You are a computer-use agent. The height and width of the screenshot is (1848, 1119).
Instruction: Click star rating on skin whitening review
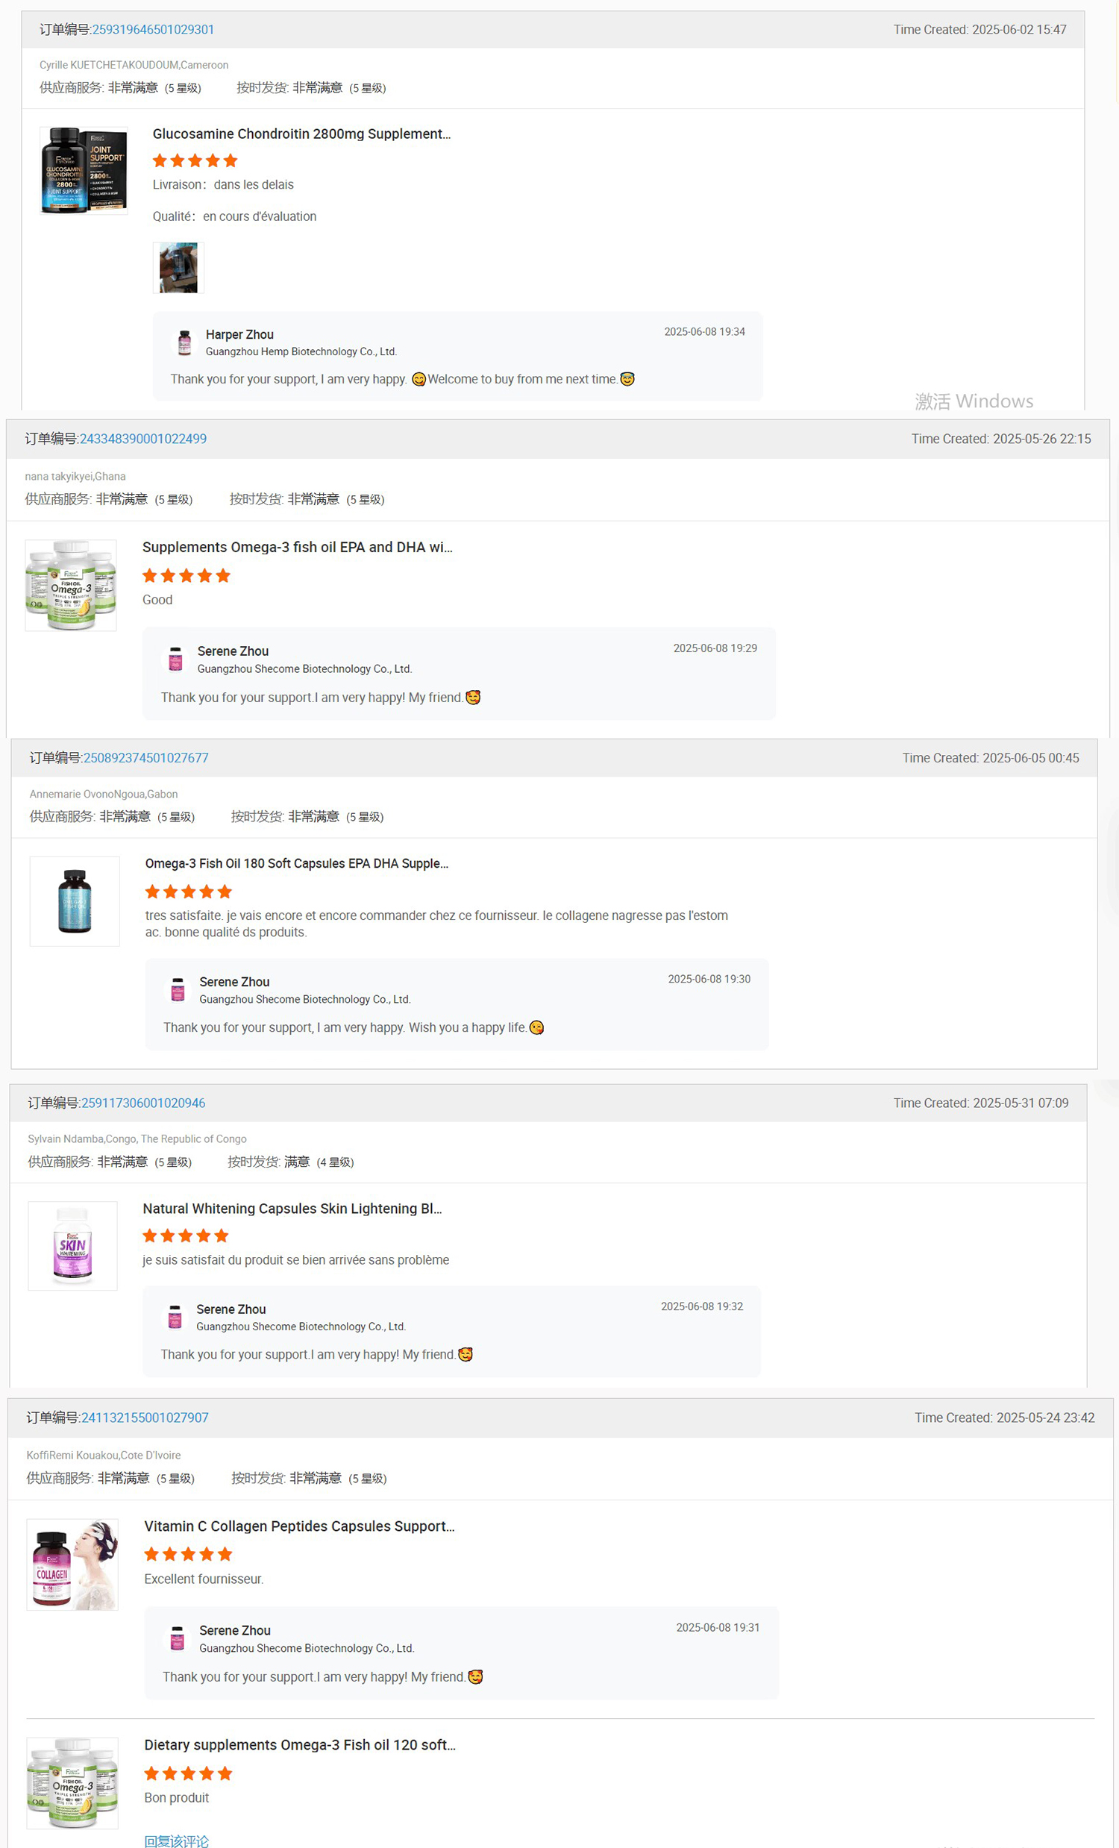pyautogui.click(x=185, y=1235)
